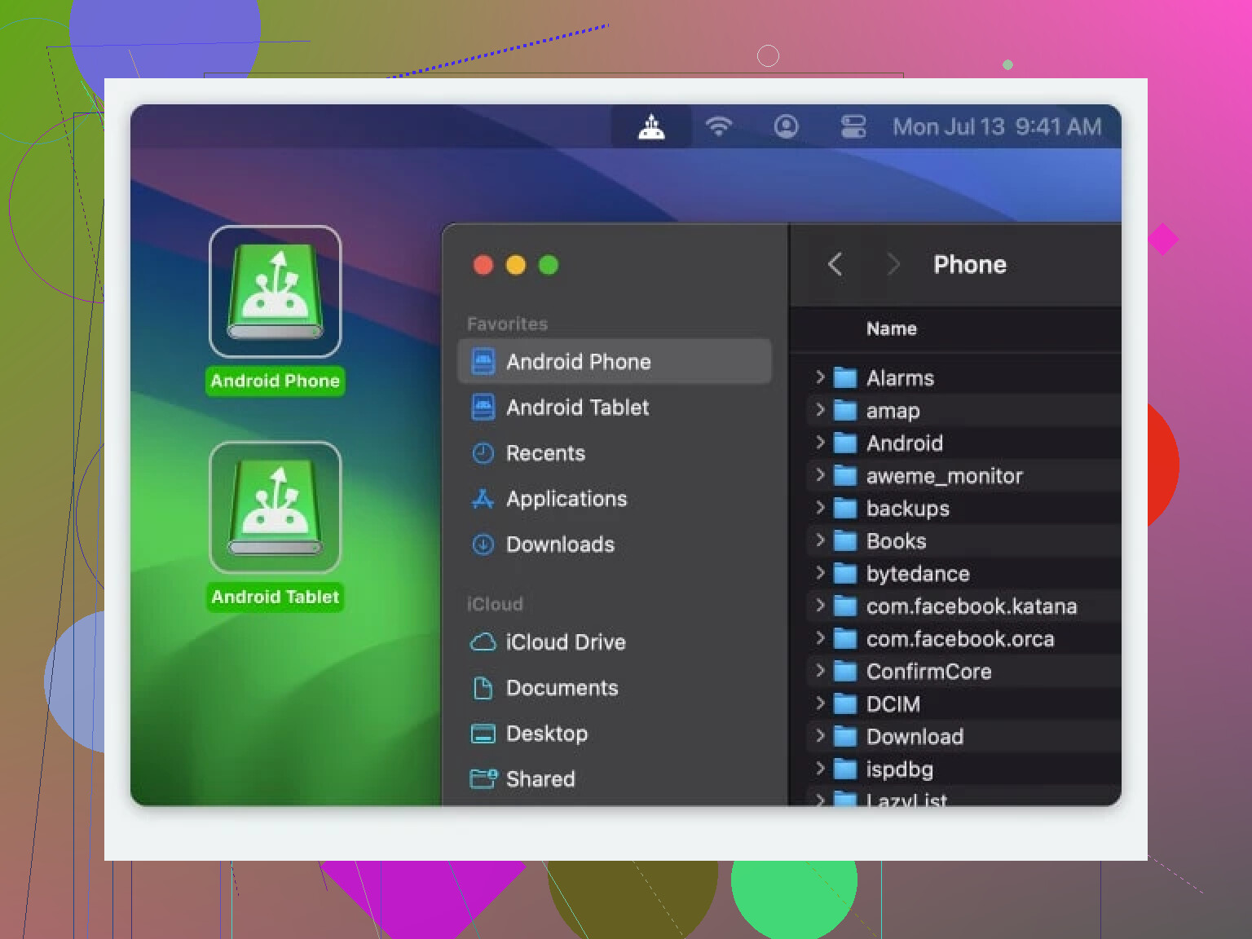Click the date and time in menu bar
Viewport: 1252px width, 939px height.
coord(996,127)
